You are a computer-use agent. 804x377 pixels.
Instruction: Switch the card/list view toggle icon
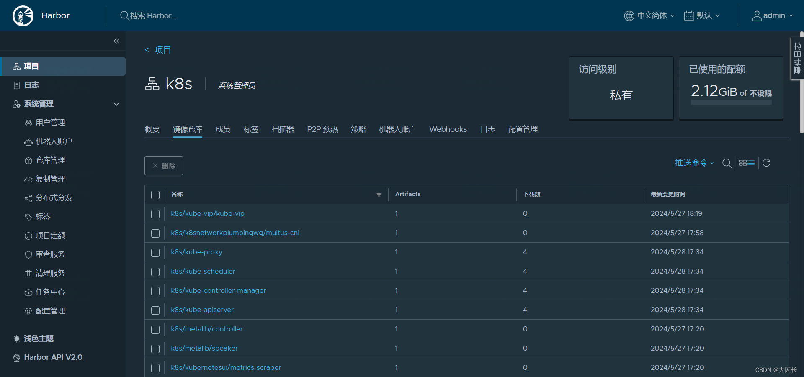(x=747, y=163)
